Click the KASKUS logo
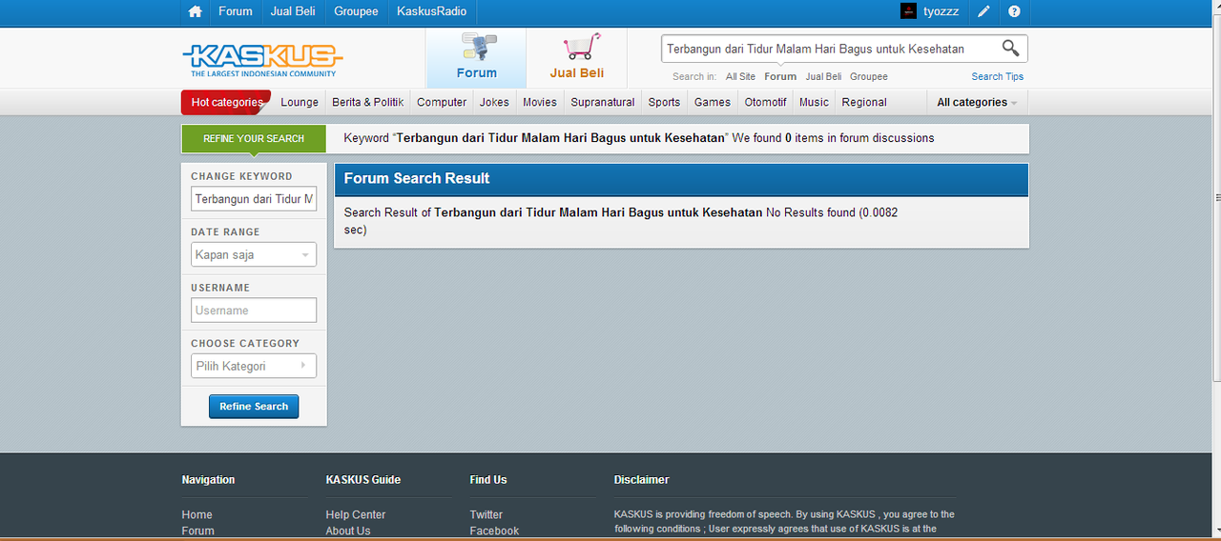 click(x=262, y=60)
